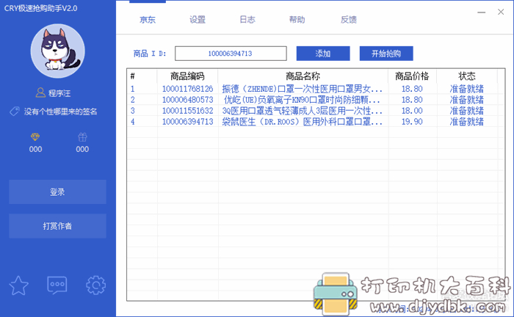The width and height of the screenshot is (514, 317).
Task: Select product code 100011768126
Action: click(187, 89)
